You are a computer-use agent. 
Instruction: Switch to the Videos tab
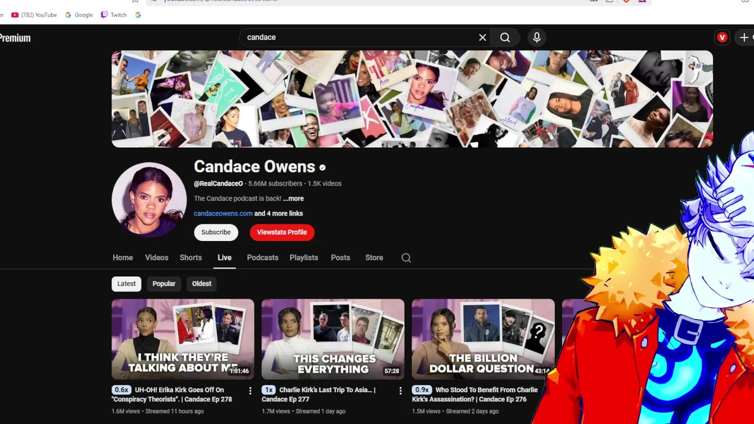(157, 257)
